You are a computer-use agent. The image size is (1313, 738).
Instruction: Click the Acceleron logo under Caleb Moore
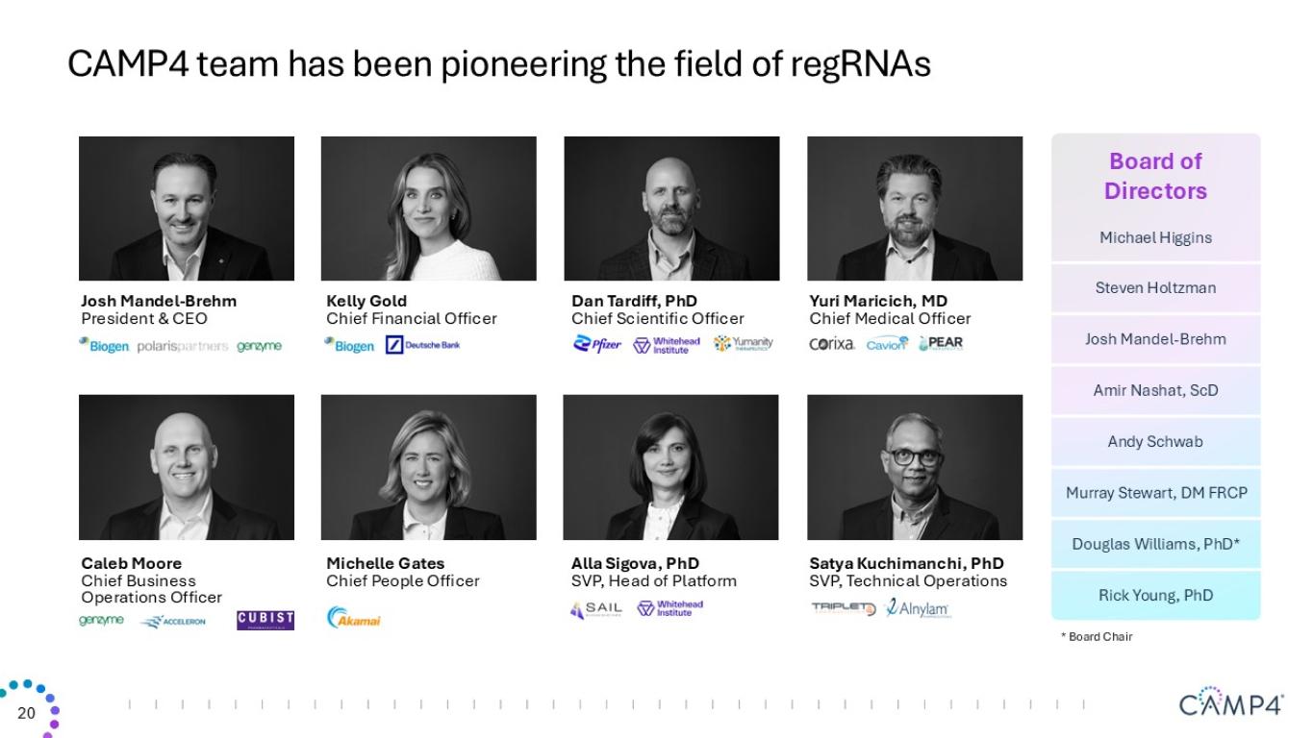tap(172, 621)
